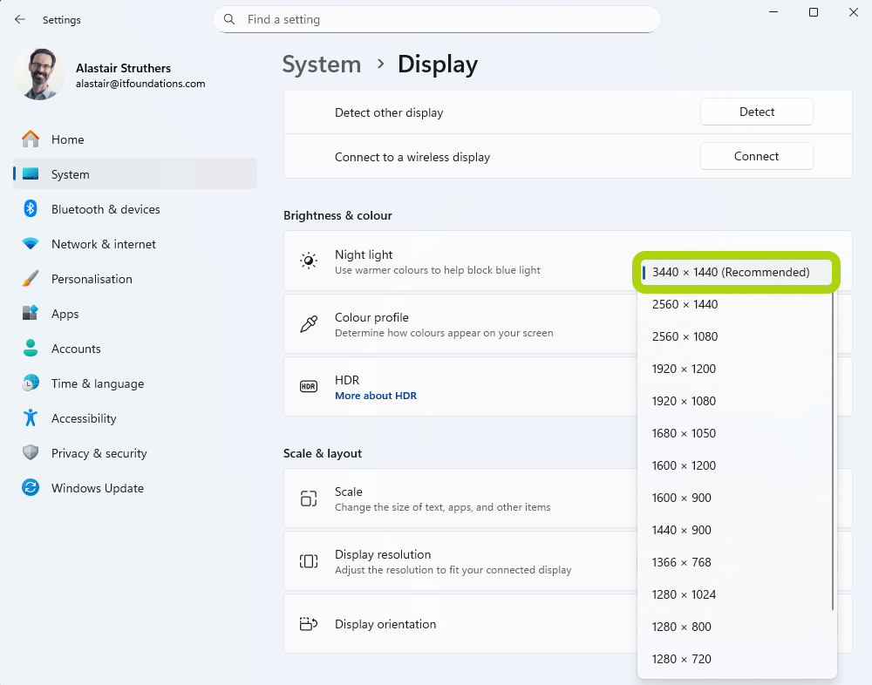Click the Detect button for other displays
The image size is (872, 685).
coord(756,112)
